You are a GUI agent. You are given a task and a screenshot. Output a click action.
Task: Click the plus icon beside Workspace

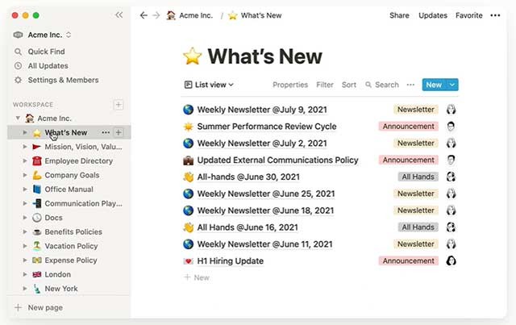119,105
